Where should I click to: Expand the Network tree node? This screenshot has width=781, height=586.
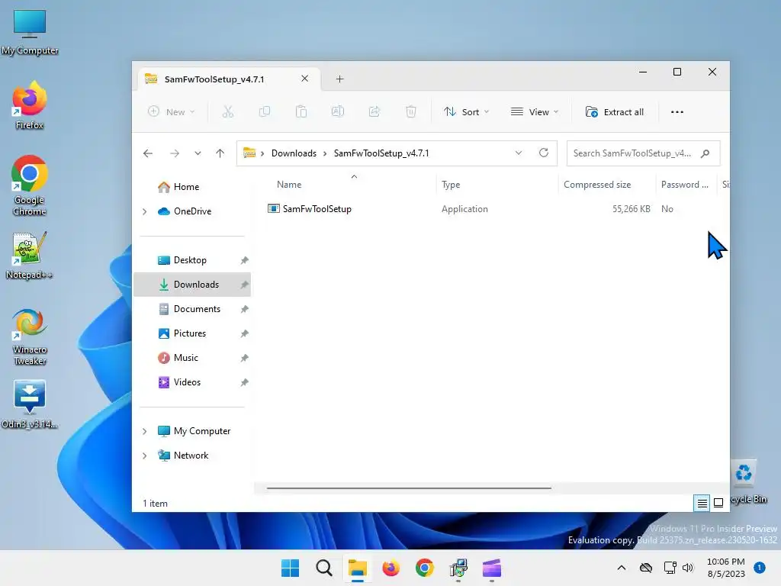point(144,456)
